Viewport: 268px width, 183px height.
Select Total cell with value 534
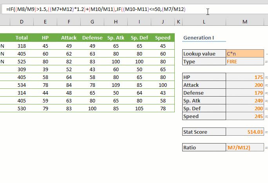(22, 85)
